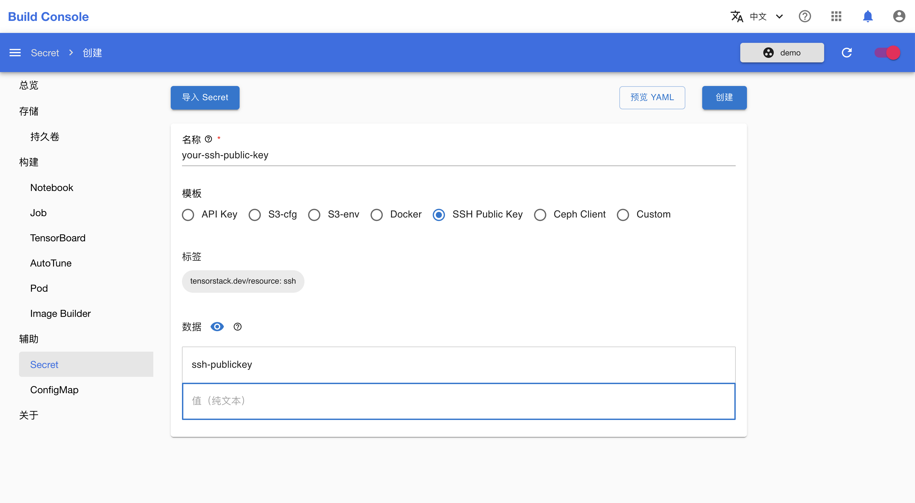Click help icon next to 数据 label
The image size is (915, 503).
coord(238,326)
